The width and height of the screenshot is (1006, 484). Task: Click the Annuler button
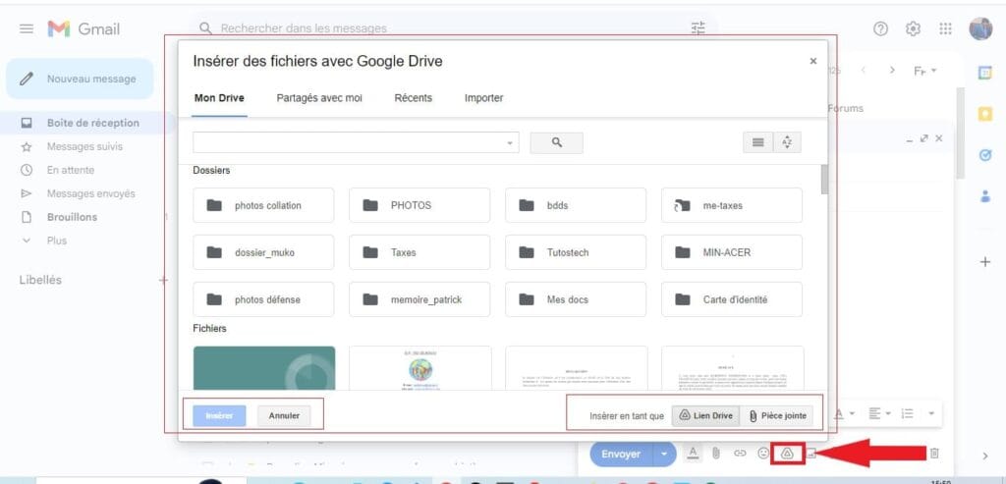pos(284,416)
